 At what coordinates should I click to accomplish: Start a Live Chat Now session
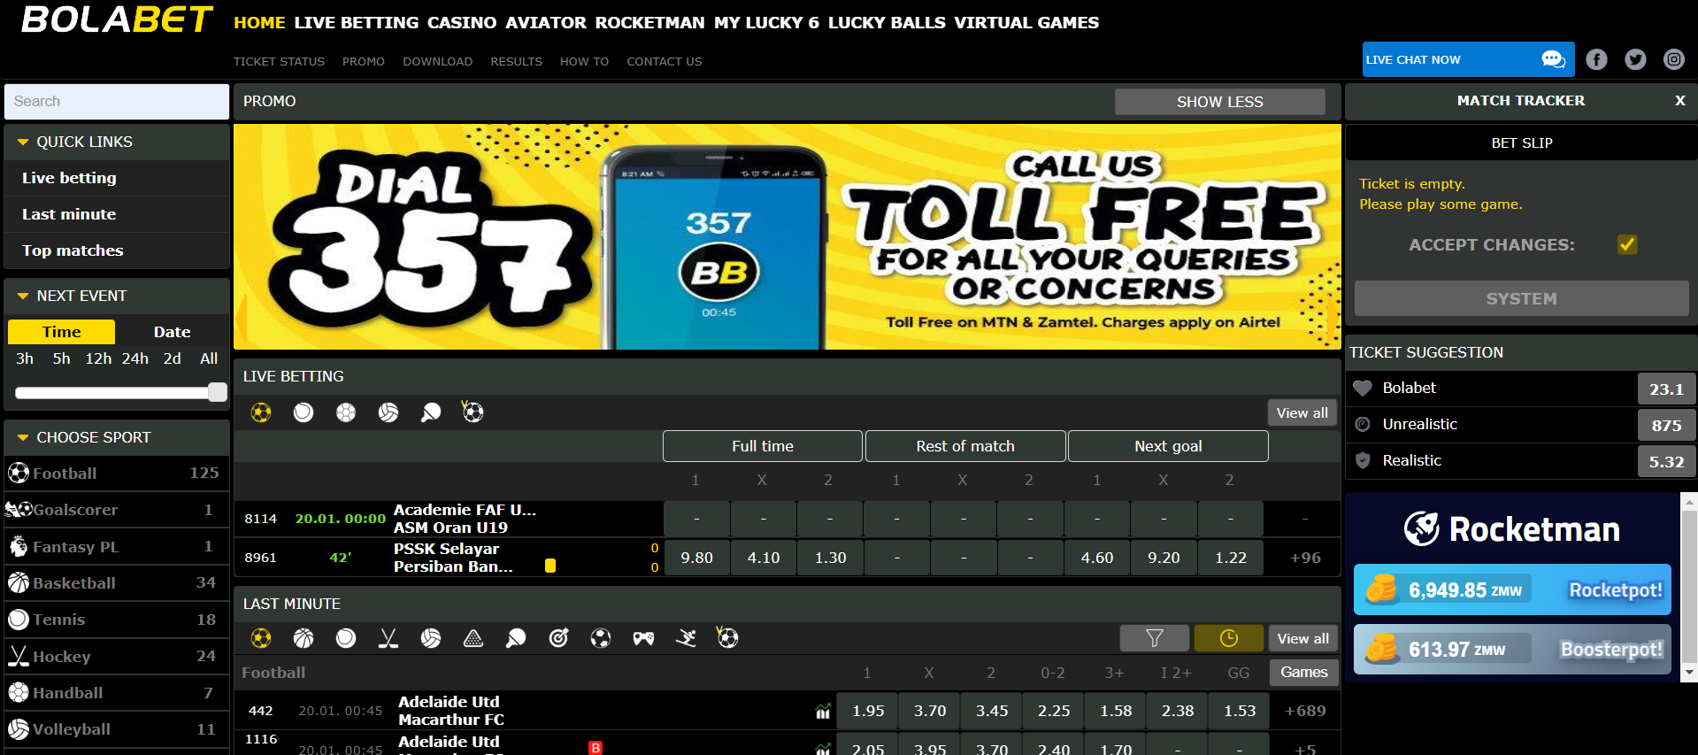tap(1467, 59)
